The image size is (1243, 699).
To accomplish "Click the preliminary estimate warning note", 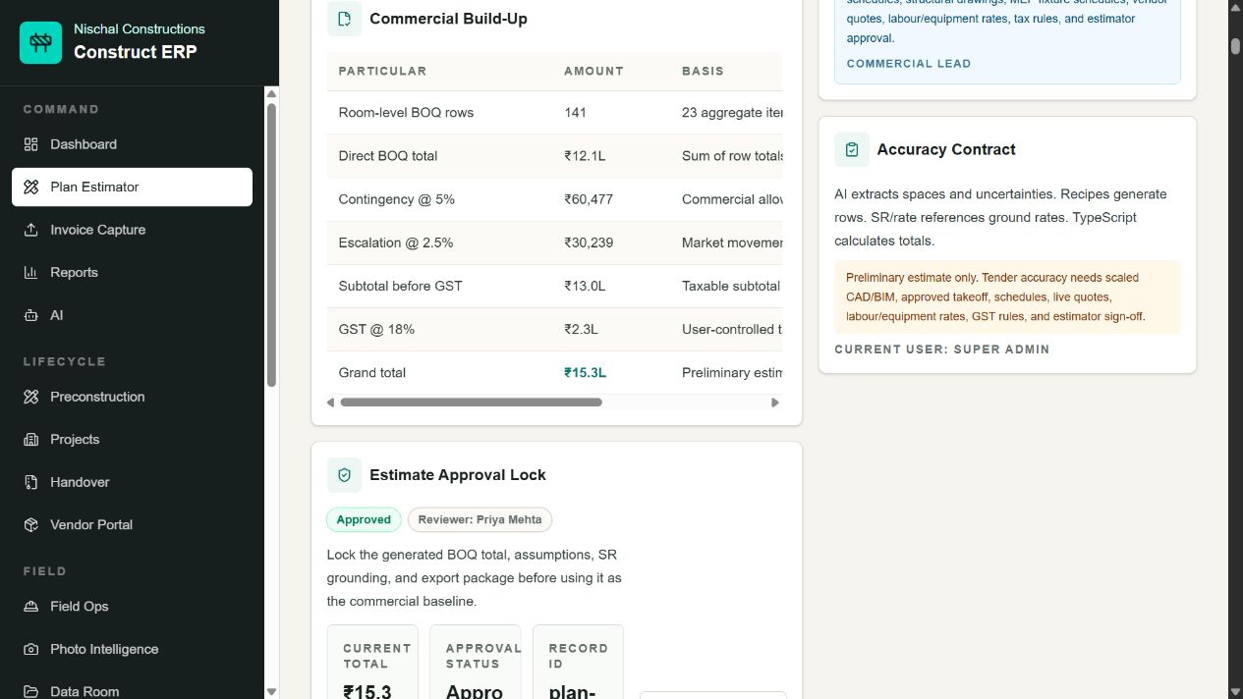I will click(x=1007, y=297).
